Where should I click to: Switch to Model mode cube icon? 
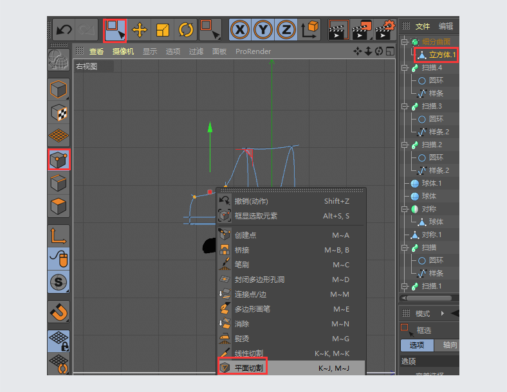pos(59,89)
